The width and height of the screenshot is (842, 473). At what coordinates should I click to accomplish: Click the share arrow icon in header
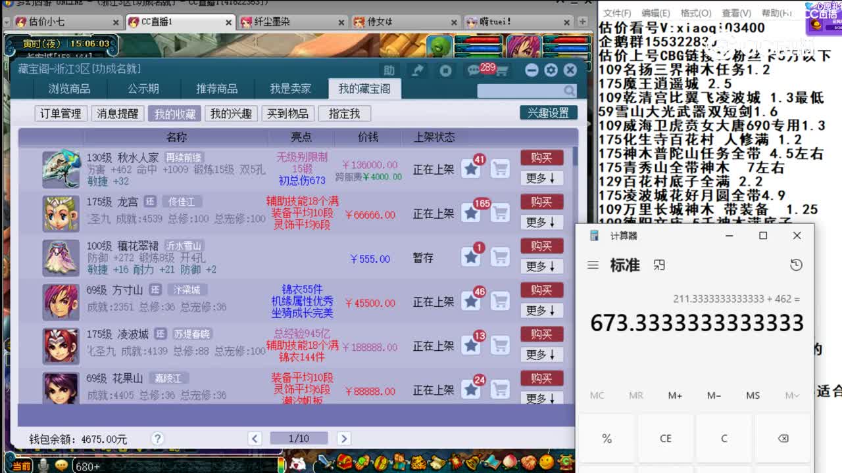coord(417,70)
